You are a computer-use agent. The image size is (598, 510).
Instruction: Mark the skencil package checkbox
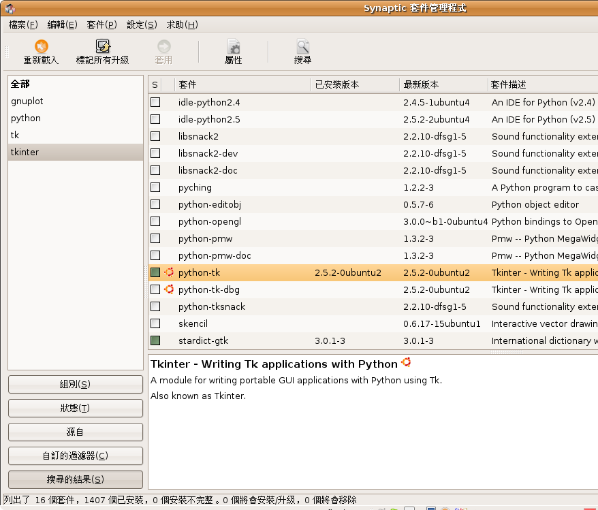(x=155, y=323)
